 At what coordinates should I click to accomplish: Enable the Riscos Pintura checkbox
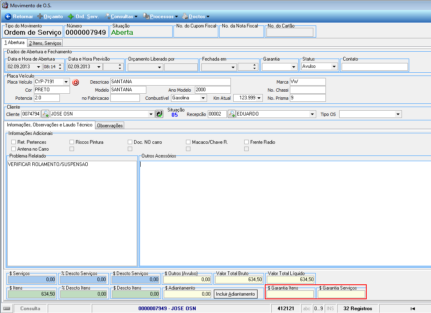pos(72,142)
